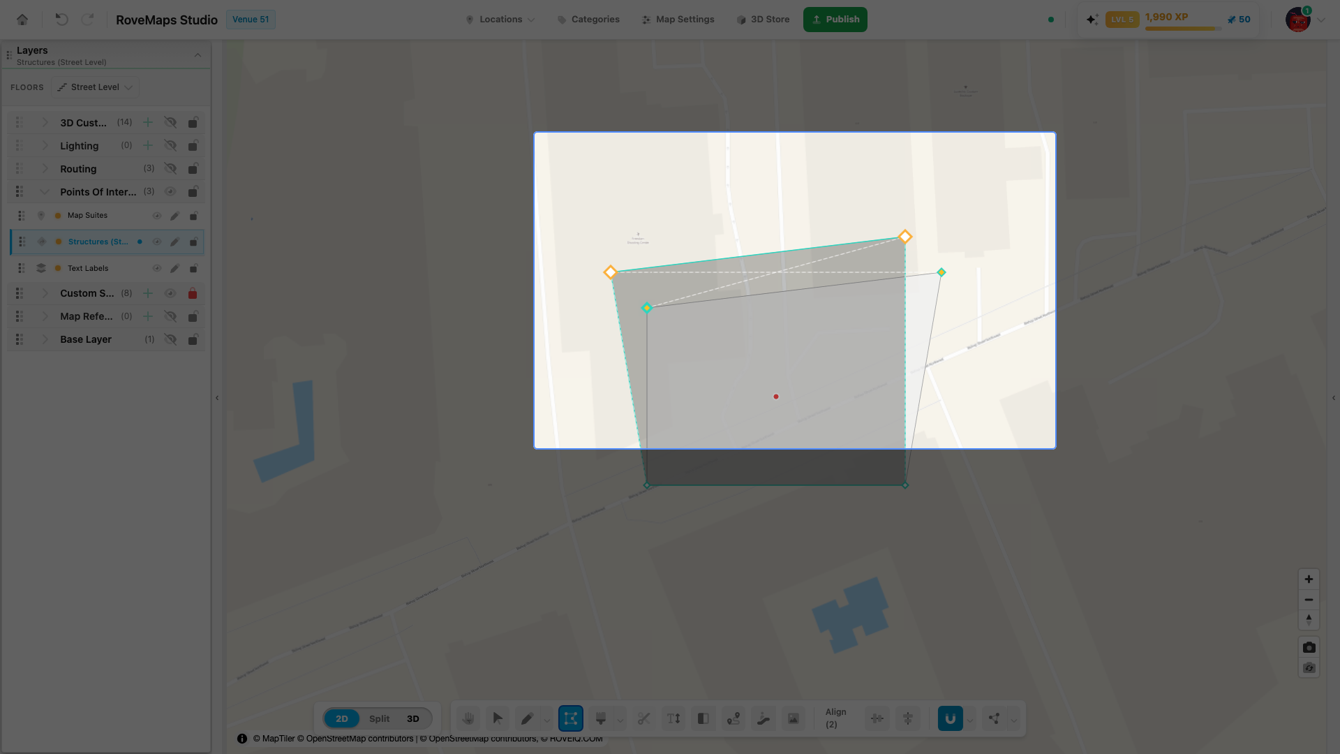
Task: Open the route path tool
Action: 734,718
